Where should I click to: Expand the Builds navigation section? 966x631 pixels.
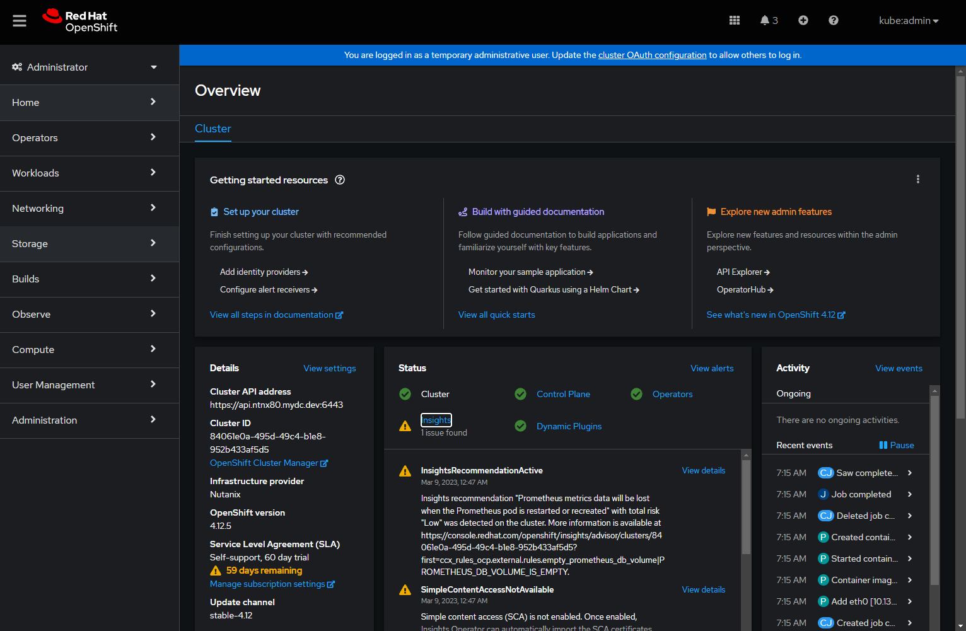(90, 279)
